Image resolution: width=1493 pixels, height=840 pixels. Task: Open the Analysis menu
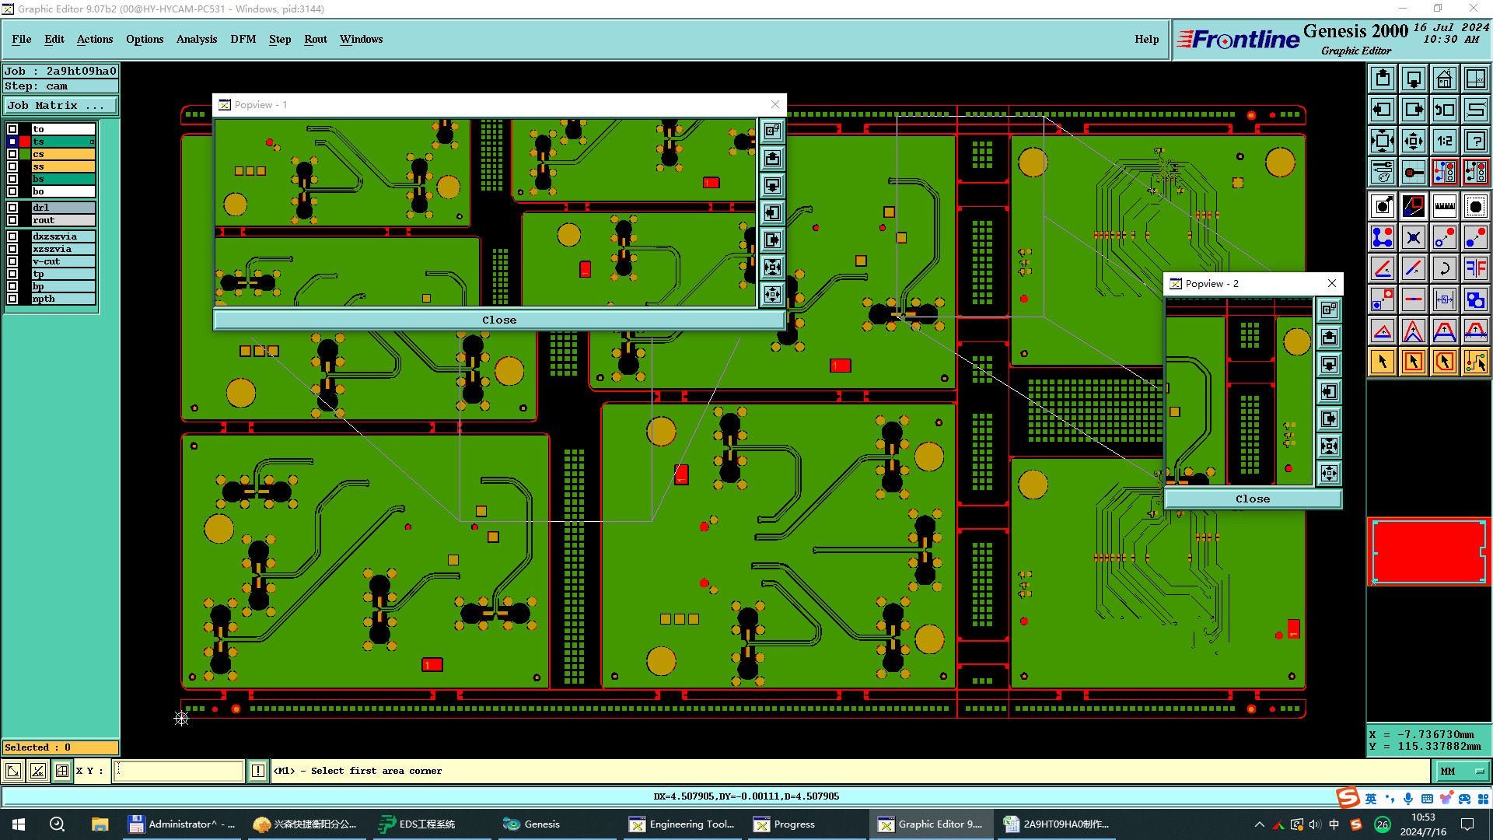click(x=196, y=39)
